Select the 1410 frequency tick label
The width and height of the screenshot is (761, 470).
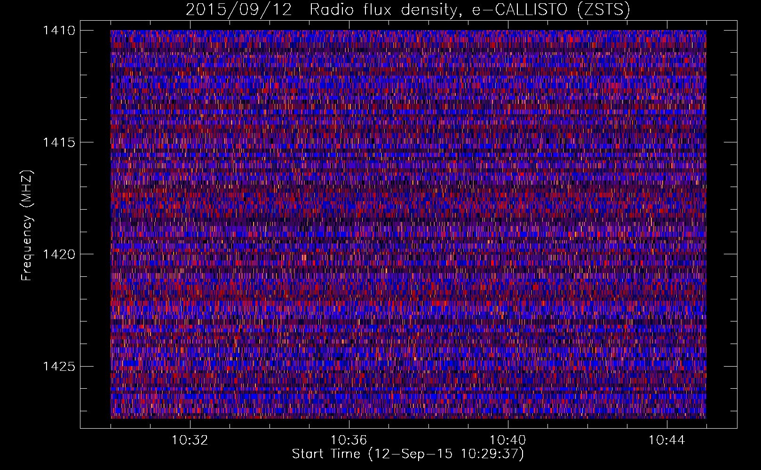(59, 31)
